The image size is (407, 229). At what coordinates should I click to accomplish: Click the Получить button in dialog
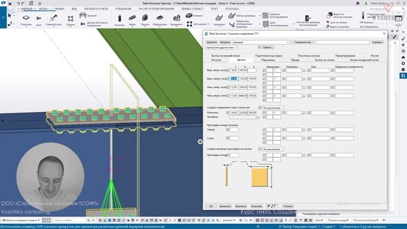coord(256,206)
